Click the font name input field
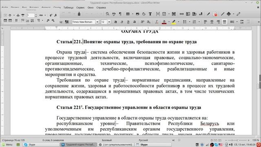 coord(84,22)
